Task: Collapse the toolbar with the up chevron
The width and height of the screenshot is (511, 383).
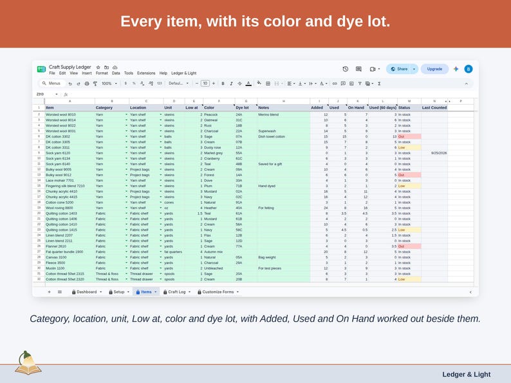Action: [467, 84]
